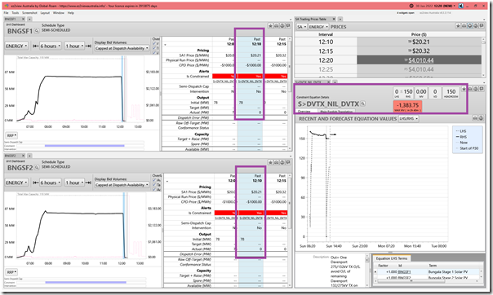493x295 pixels.
Task: Copy BNGSF1 widget image with camera icon
Action: coord(277,26)
